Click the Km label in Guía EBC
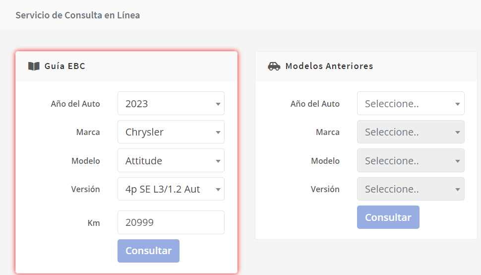 (94, 223)
